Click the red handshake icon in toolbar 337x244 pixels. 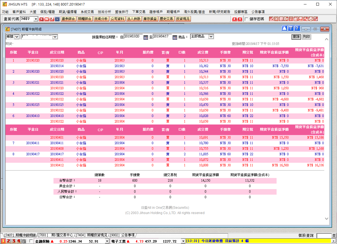pyautogui.click(x=301, y=19)
